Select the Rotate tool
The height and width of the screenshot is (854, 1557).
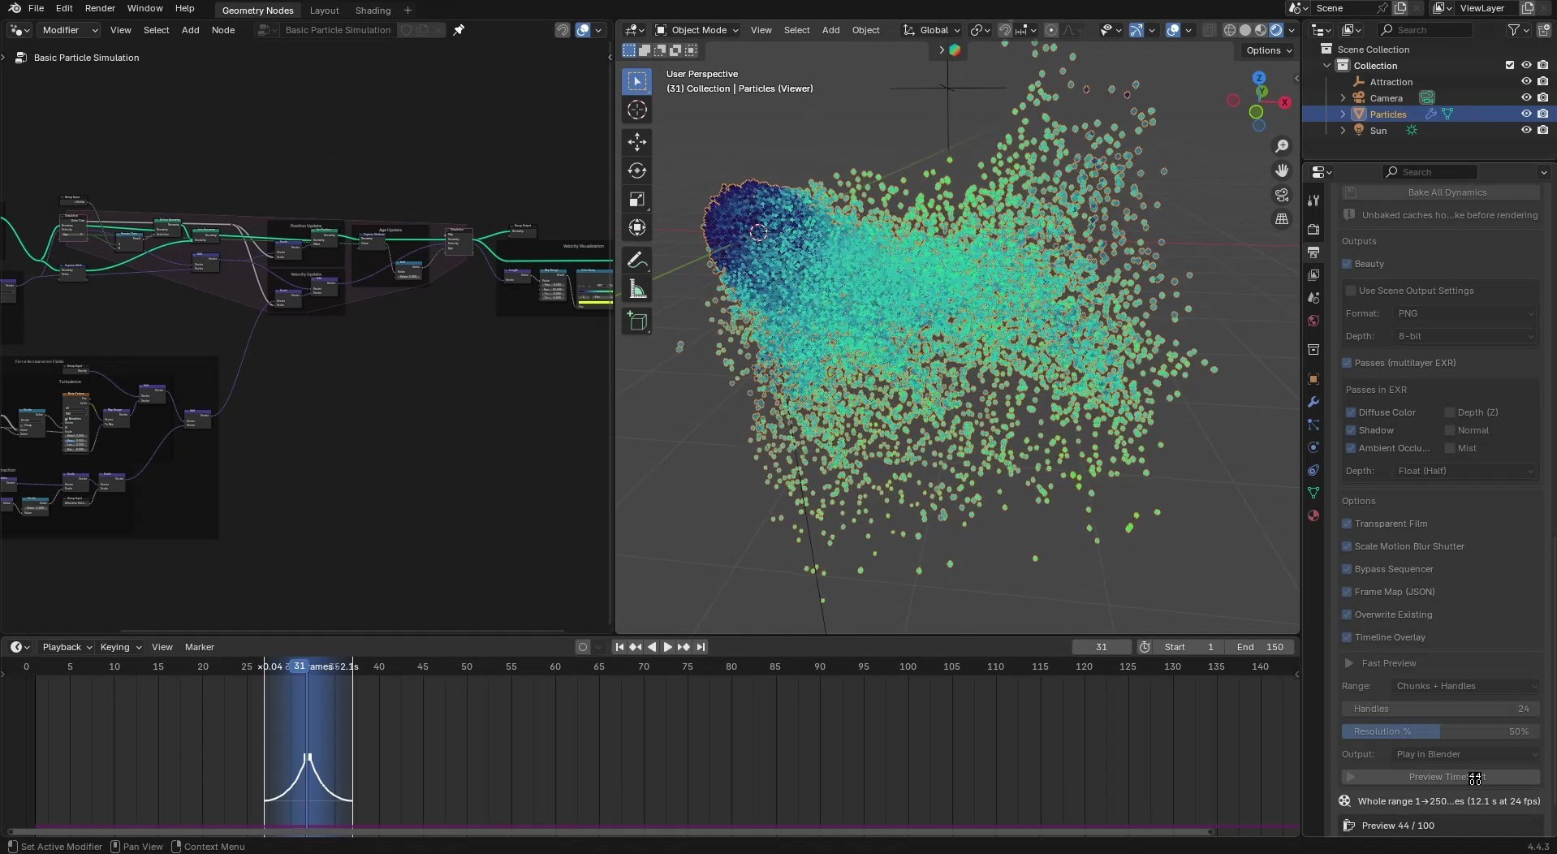click(x=637, y=170)
